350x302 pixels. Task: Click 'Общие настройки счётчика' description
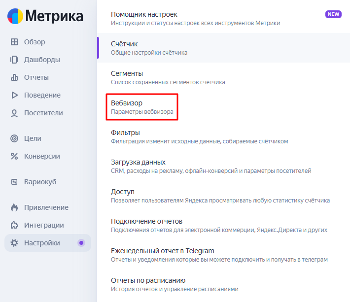pyautogui.click(x=149, y=53)
